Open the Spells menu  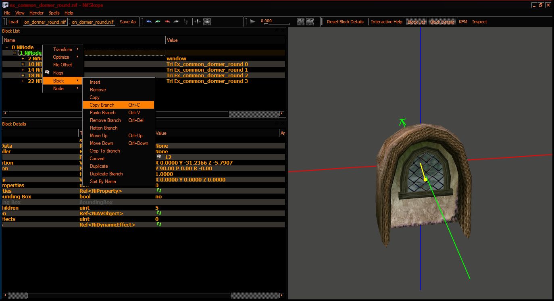tap(54, 13)
